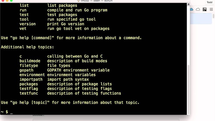Close the terminal with red button
Screen dimensions: 215x121
(3, 1)
